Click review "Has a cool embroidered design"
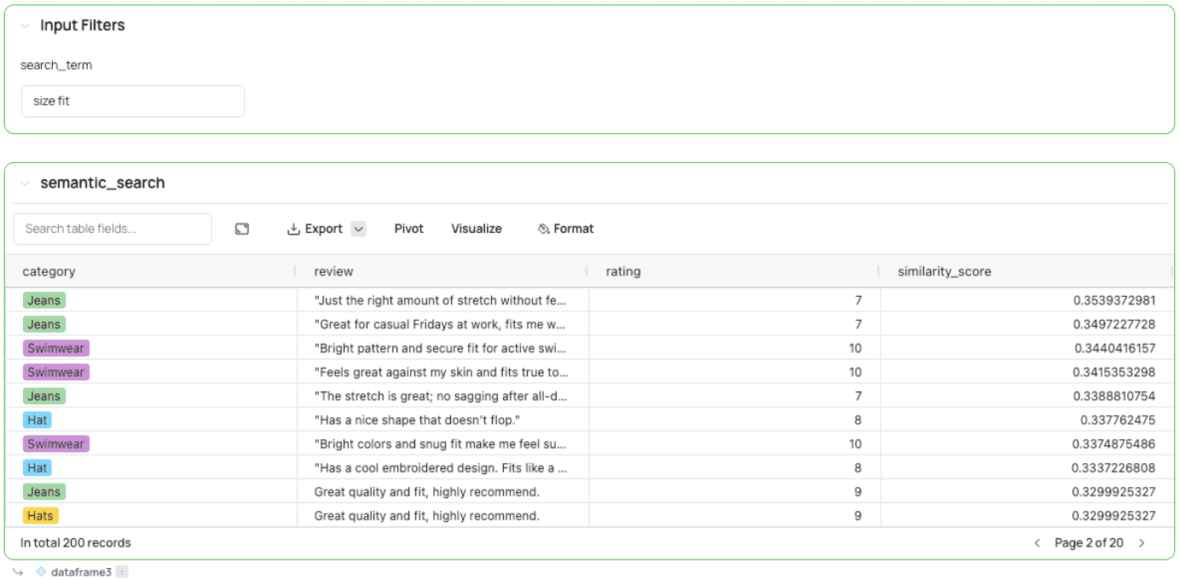 tap(440, 467)
